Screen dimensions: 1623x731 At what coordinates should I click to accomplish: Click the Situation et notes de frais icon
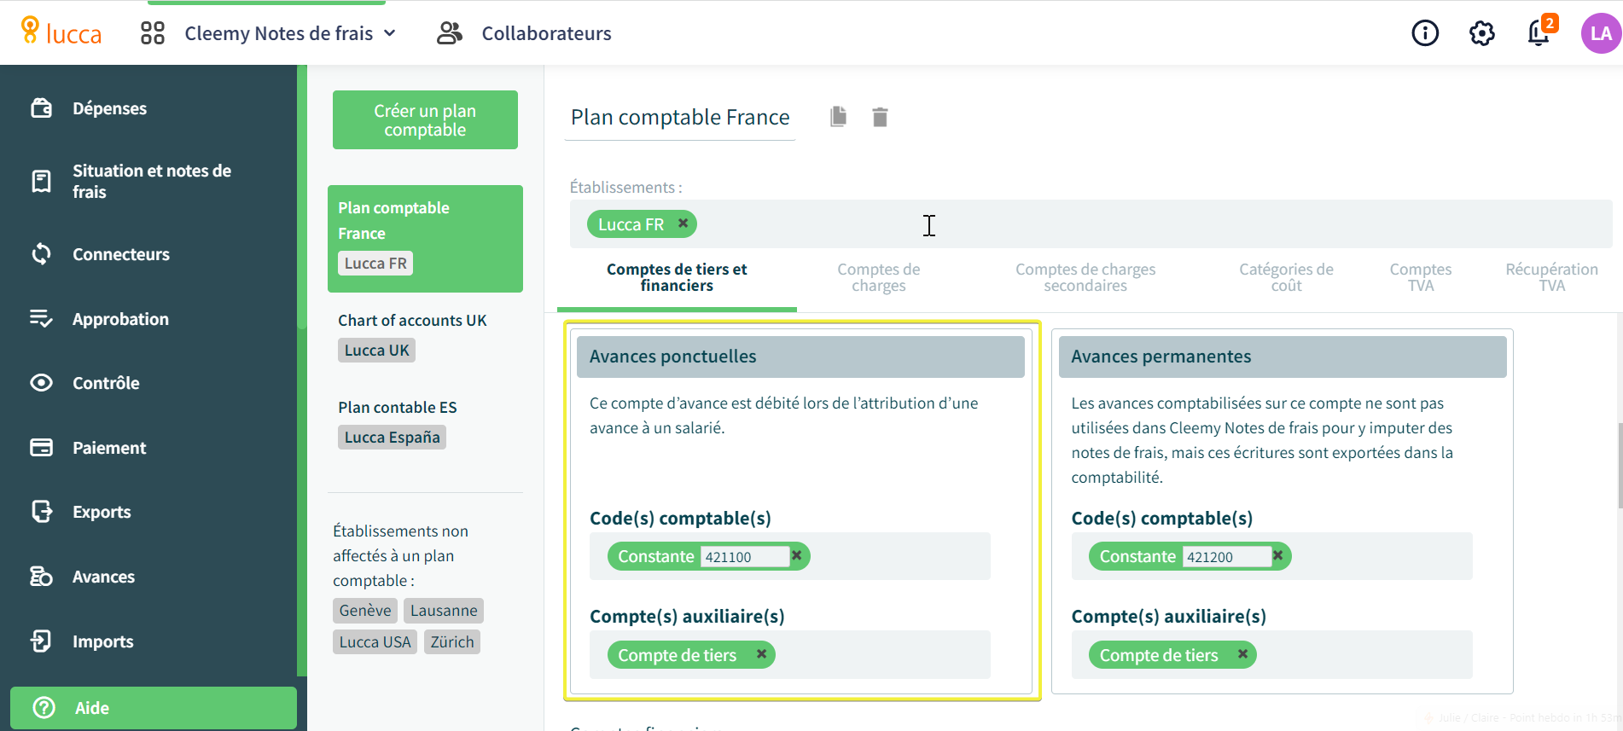pos(42,181)
